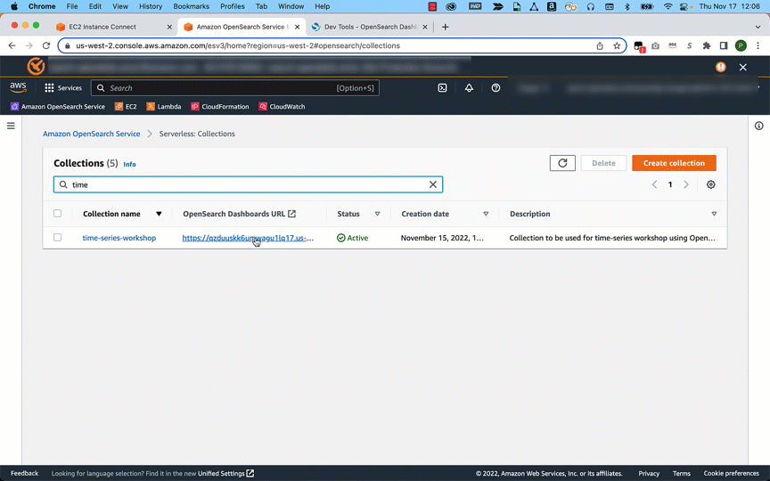Open the Terms footer link
This screenshot has width=770, height=481.
pos(682,473)
